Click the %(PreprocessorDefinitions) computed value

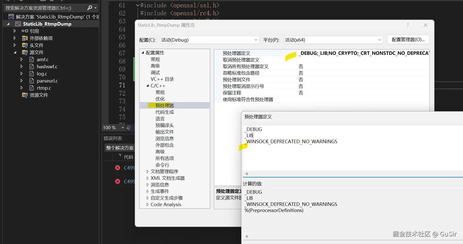coord(274,210)
